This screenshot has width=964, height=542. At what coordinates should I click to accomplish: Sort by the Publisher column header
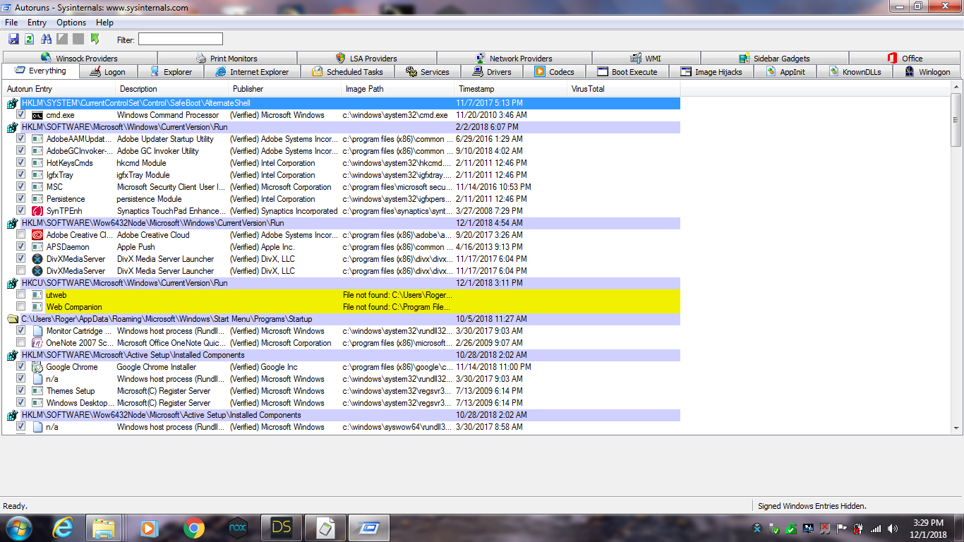pos(286,89)
